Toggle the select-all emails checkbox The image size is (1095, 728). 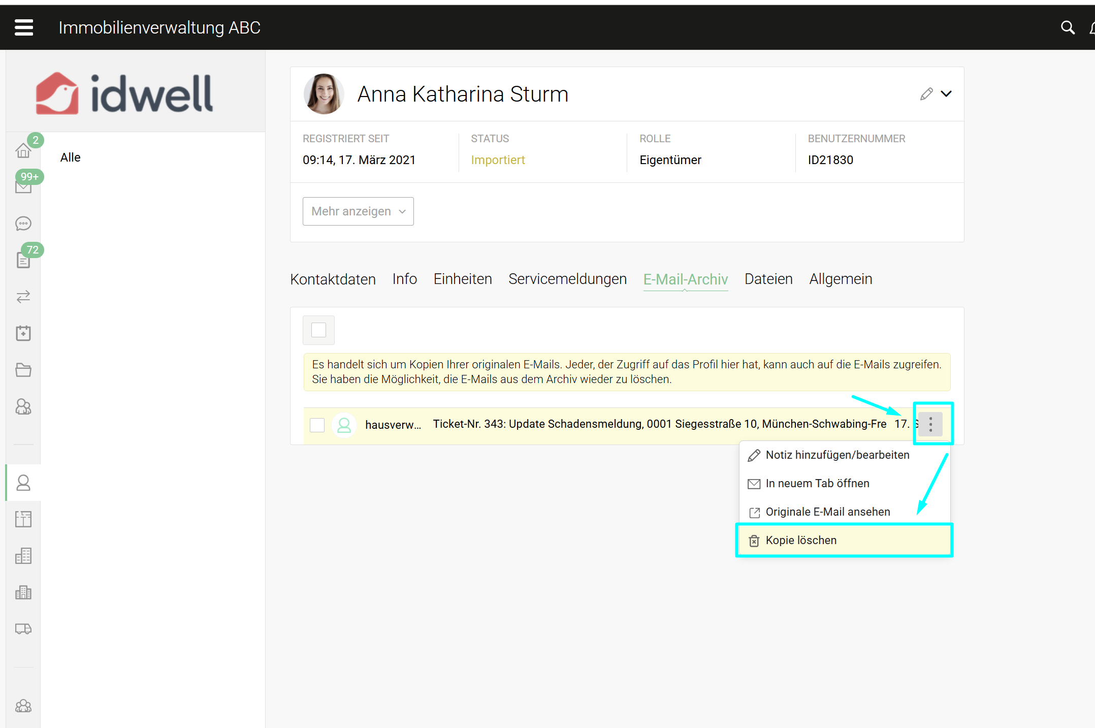tap(318, 330)
